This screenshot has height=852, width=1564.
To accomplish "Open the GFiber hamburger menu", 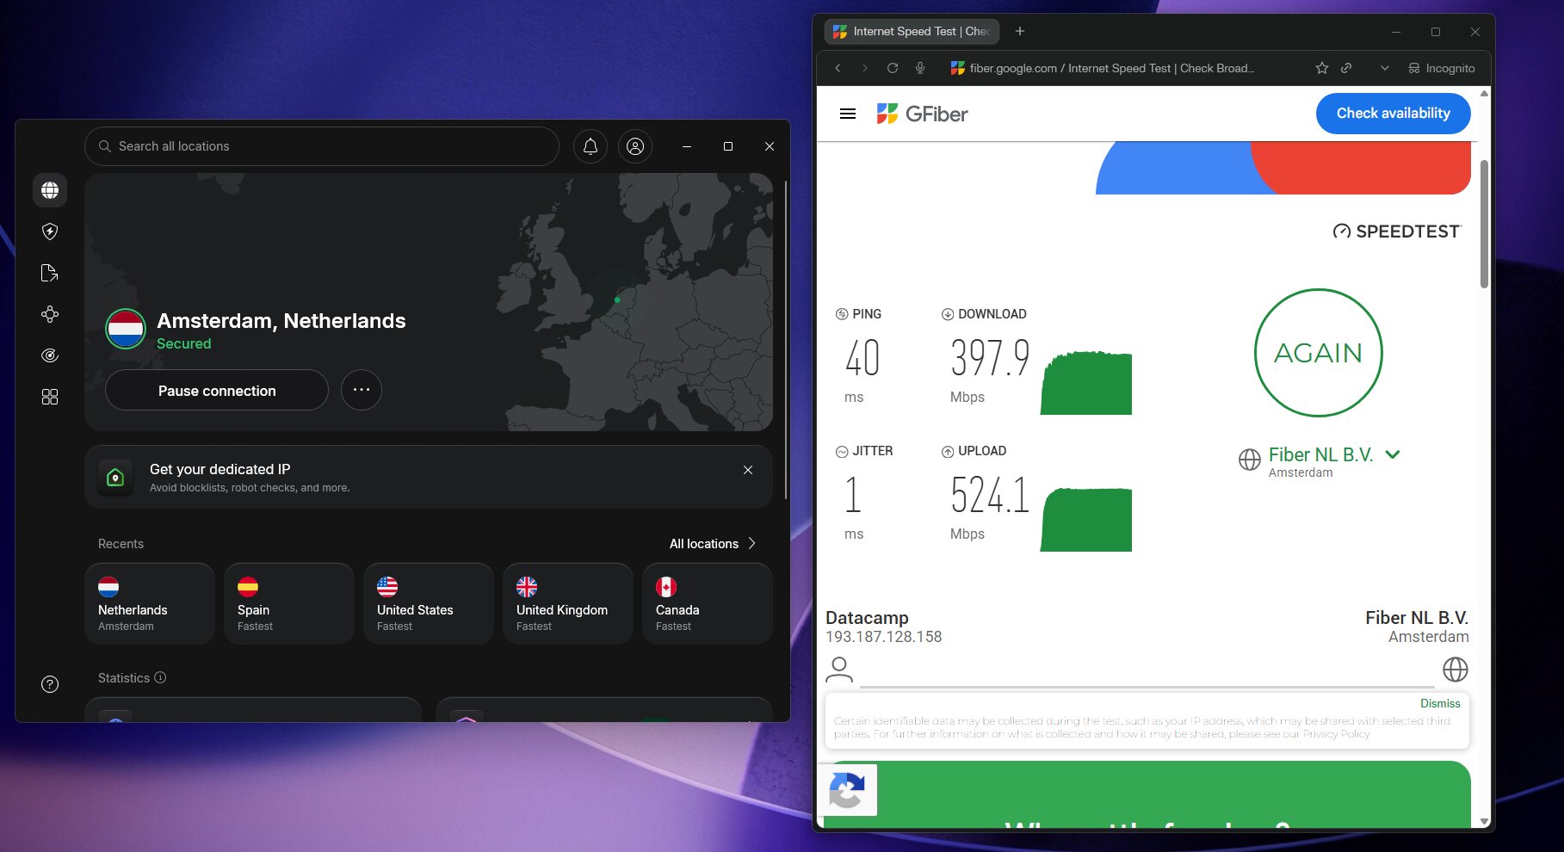I will tap(848, 114).
